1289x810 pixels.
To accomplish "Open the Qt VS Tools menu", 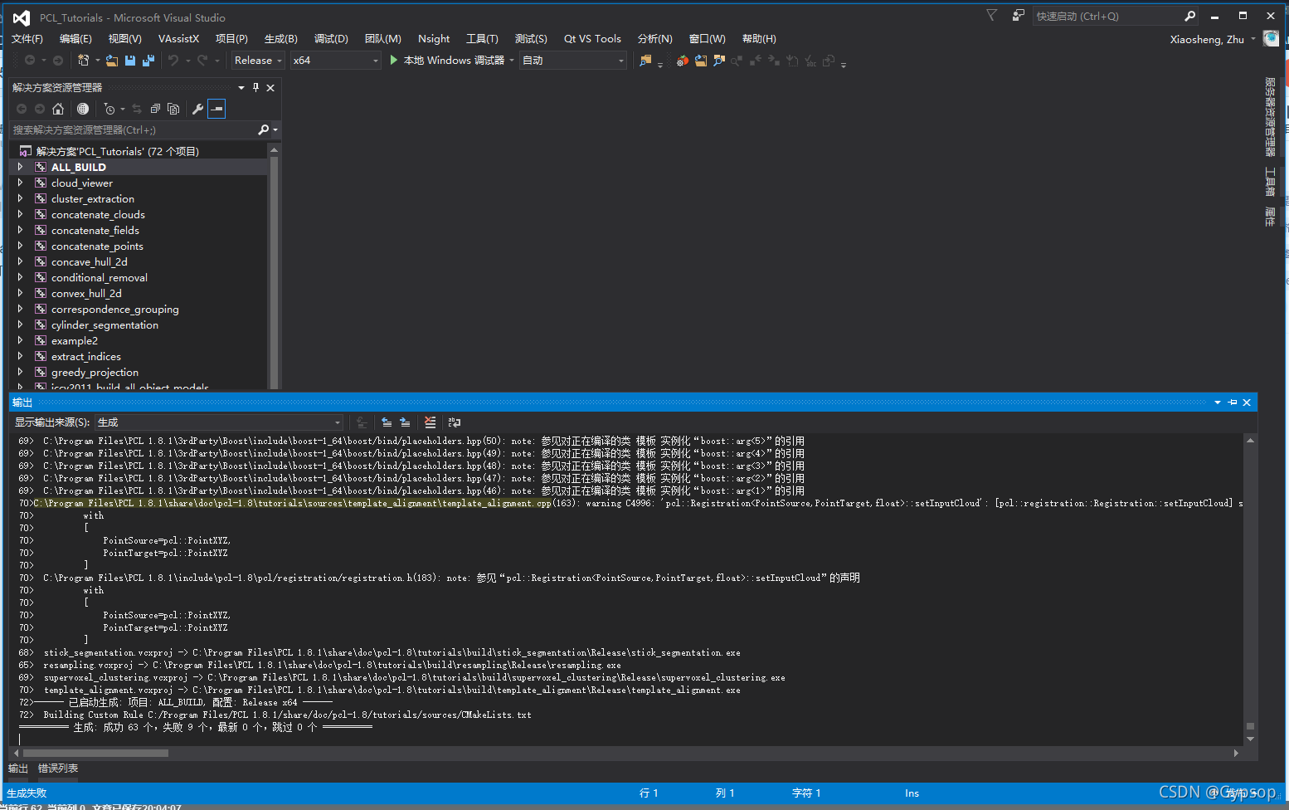I will (x=592, y=39).
